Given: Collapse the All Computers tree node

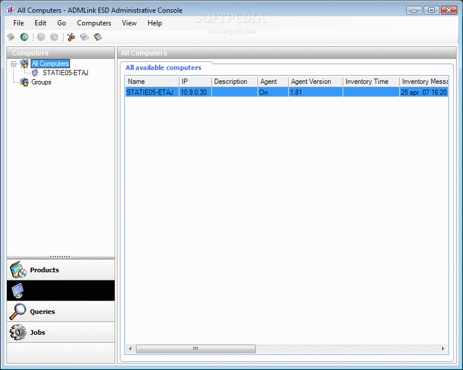Looking at the screenshot, I should [13, 64].
